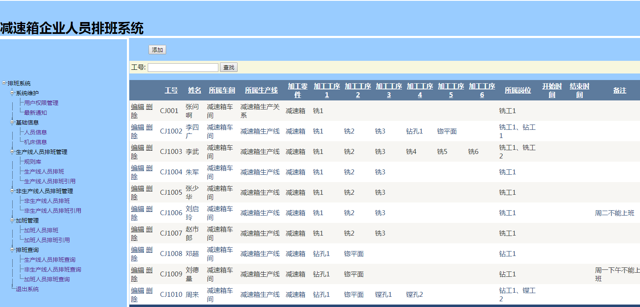Sort table by 姓名 column header
Screen dimensions: 640x307
[194, 90]
